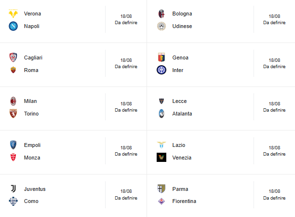Screen dimensions: 295x217
Task: Click the Atalanta team name
Action: pos(182,114)
